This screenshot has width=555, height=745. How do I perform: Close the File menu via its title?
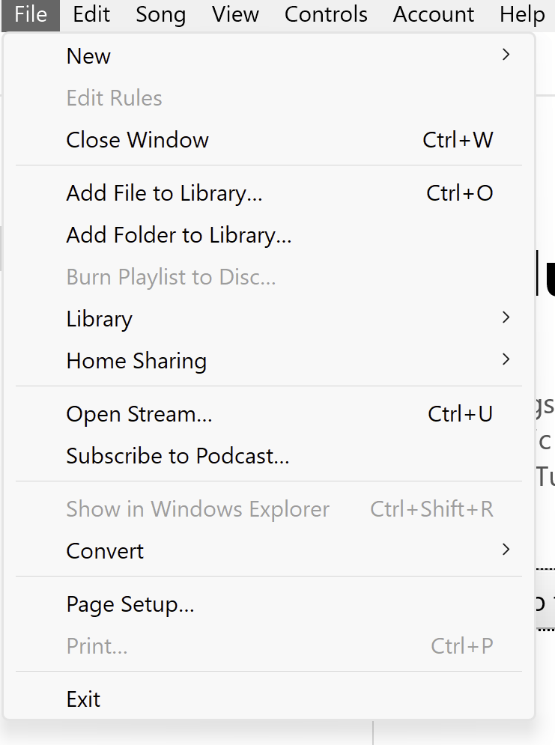point(31,14)
